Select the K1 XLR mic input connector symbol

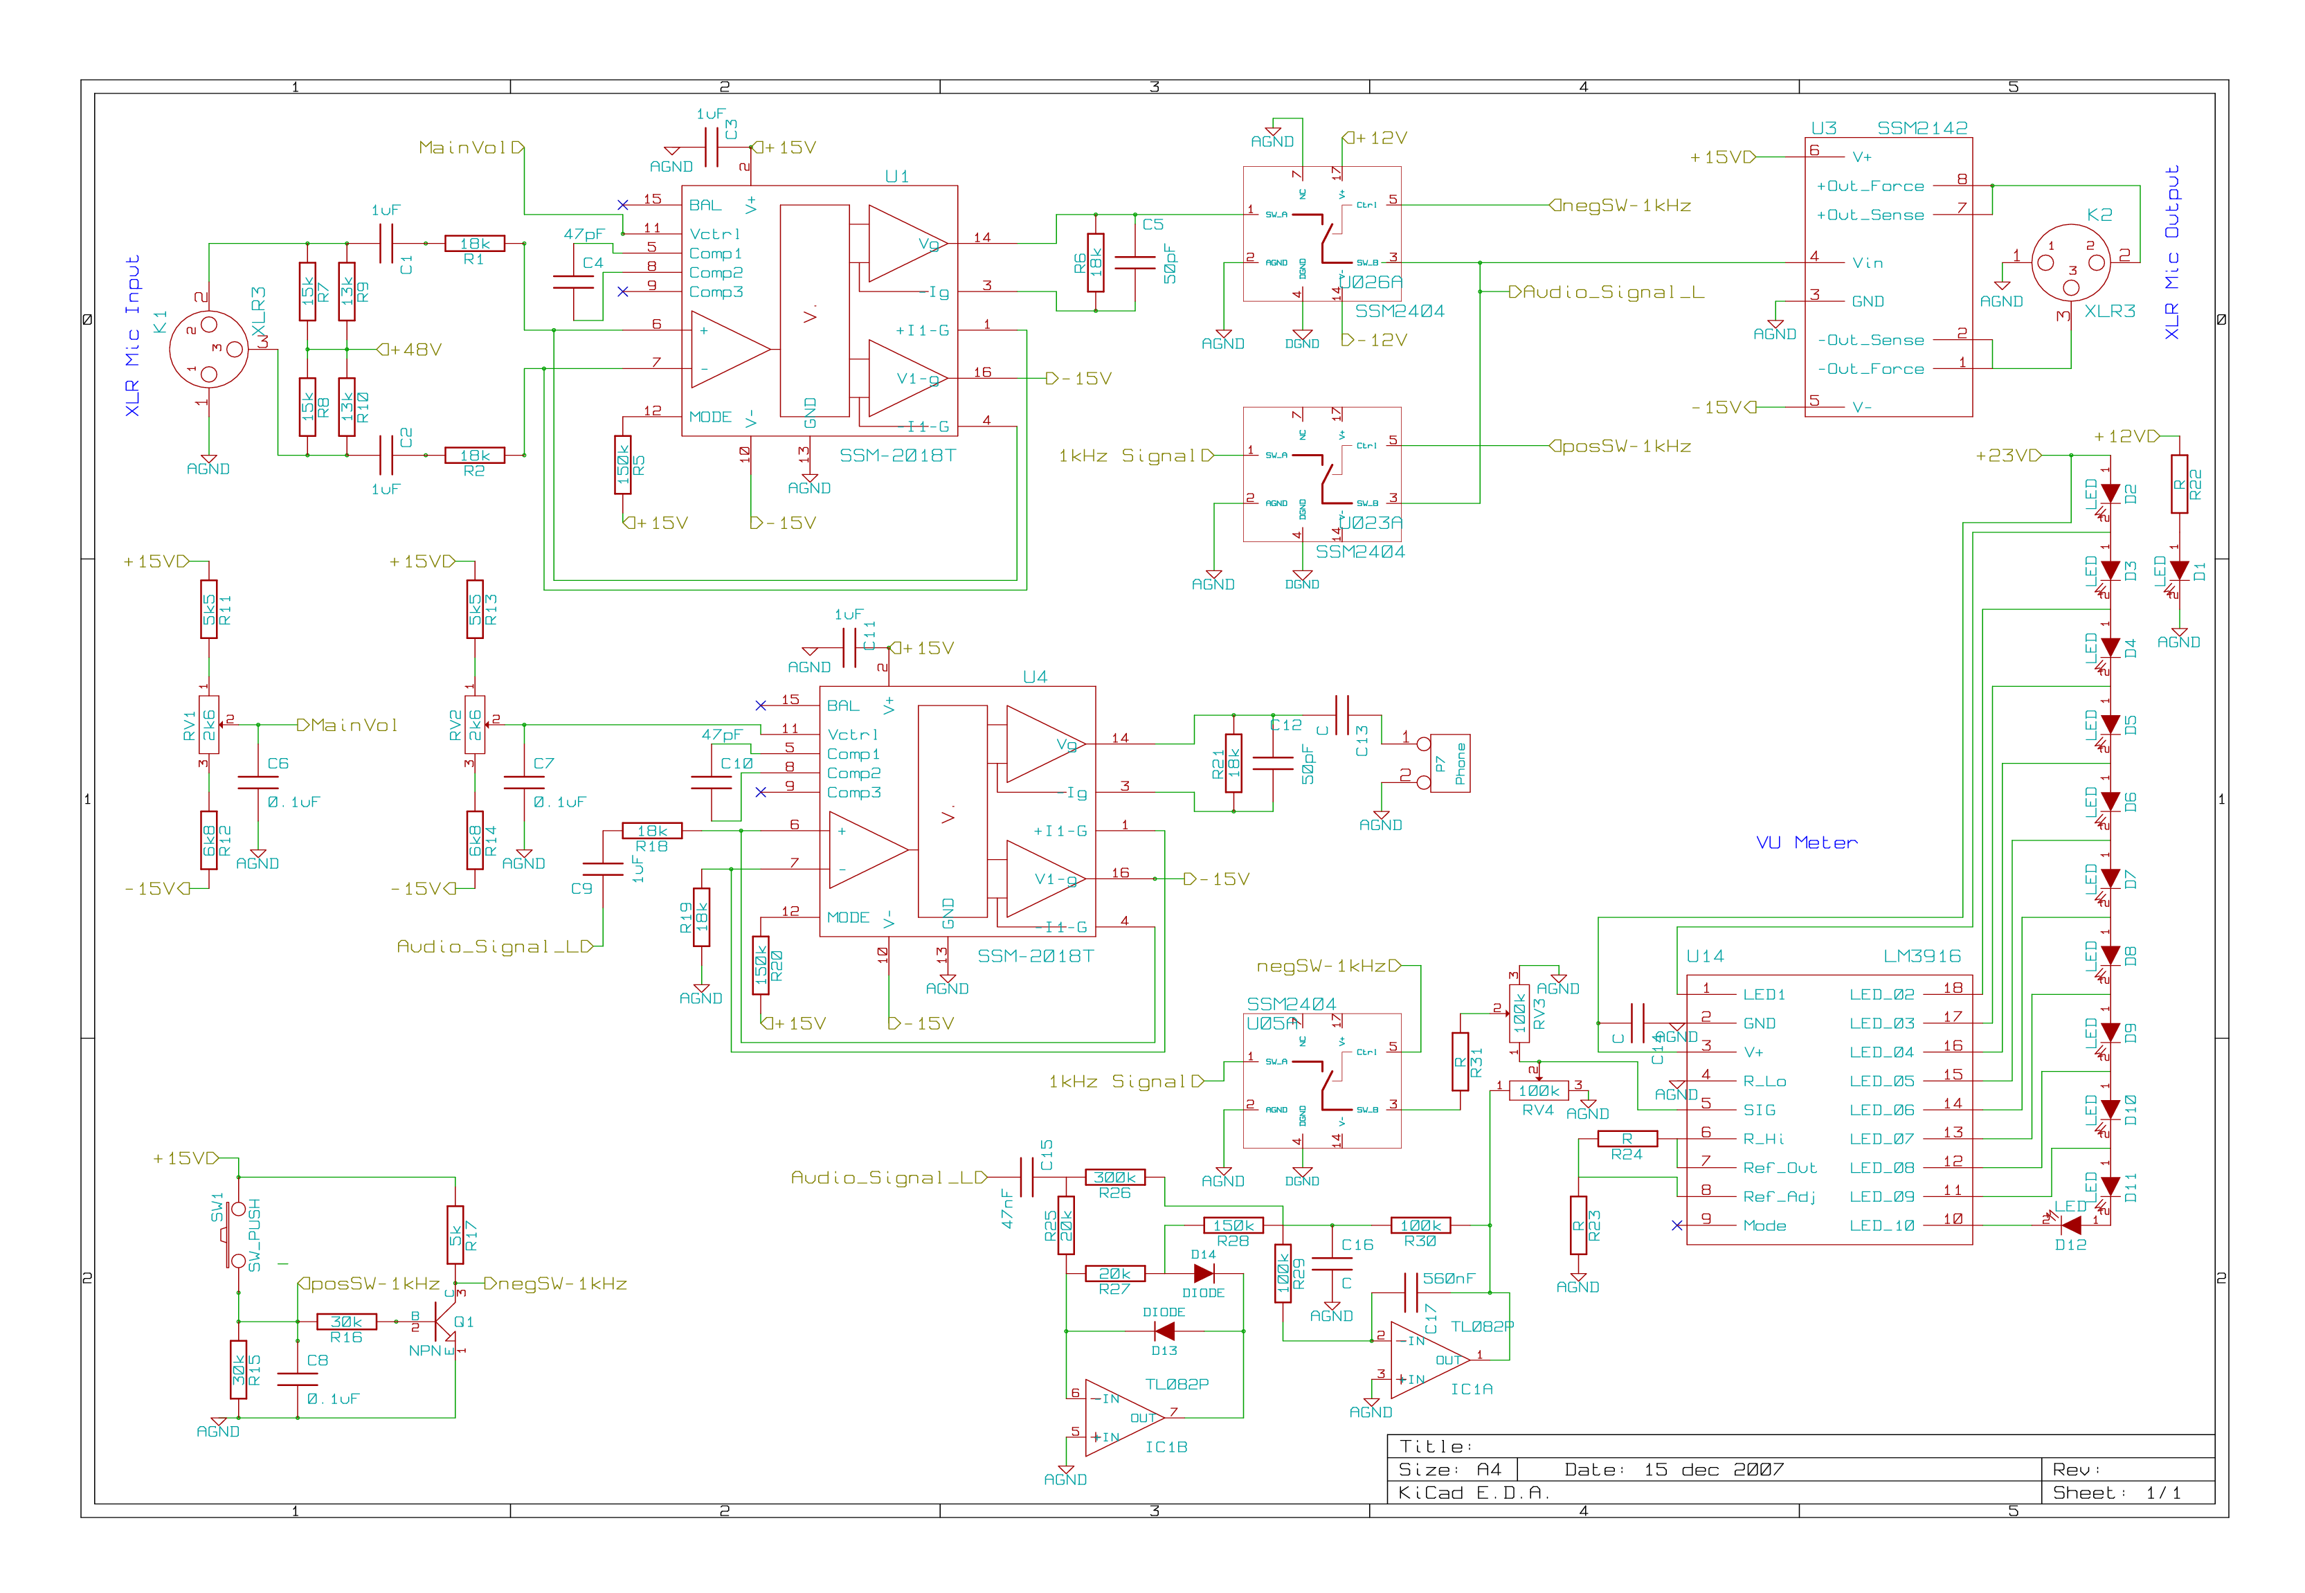pyautogui.click(x=208, y=350)
